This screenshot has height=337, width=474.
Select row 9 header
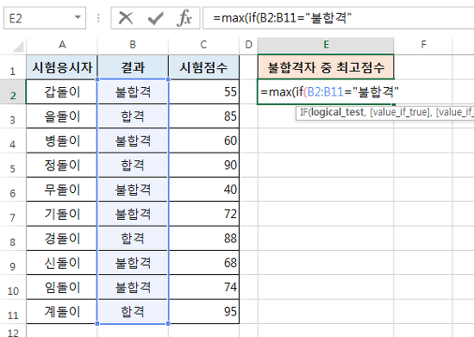(x=13, y=263)
